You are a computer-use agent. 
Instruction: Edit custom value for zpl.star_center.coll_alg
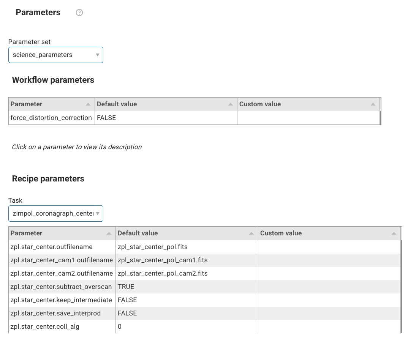(x=329, y=326)
